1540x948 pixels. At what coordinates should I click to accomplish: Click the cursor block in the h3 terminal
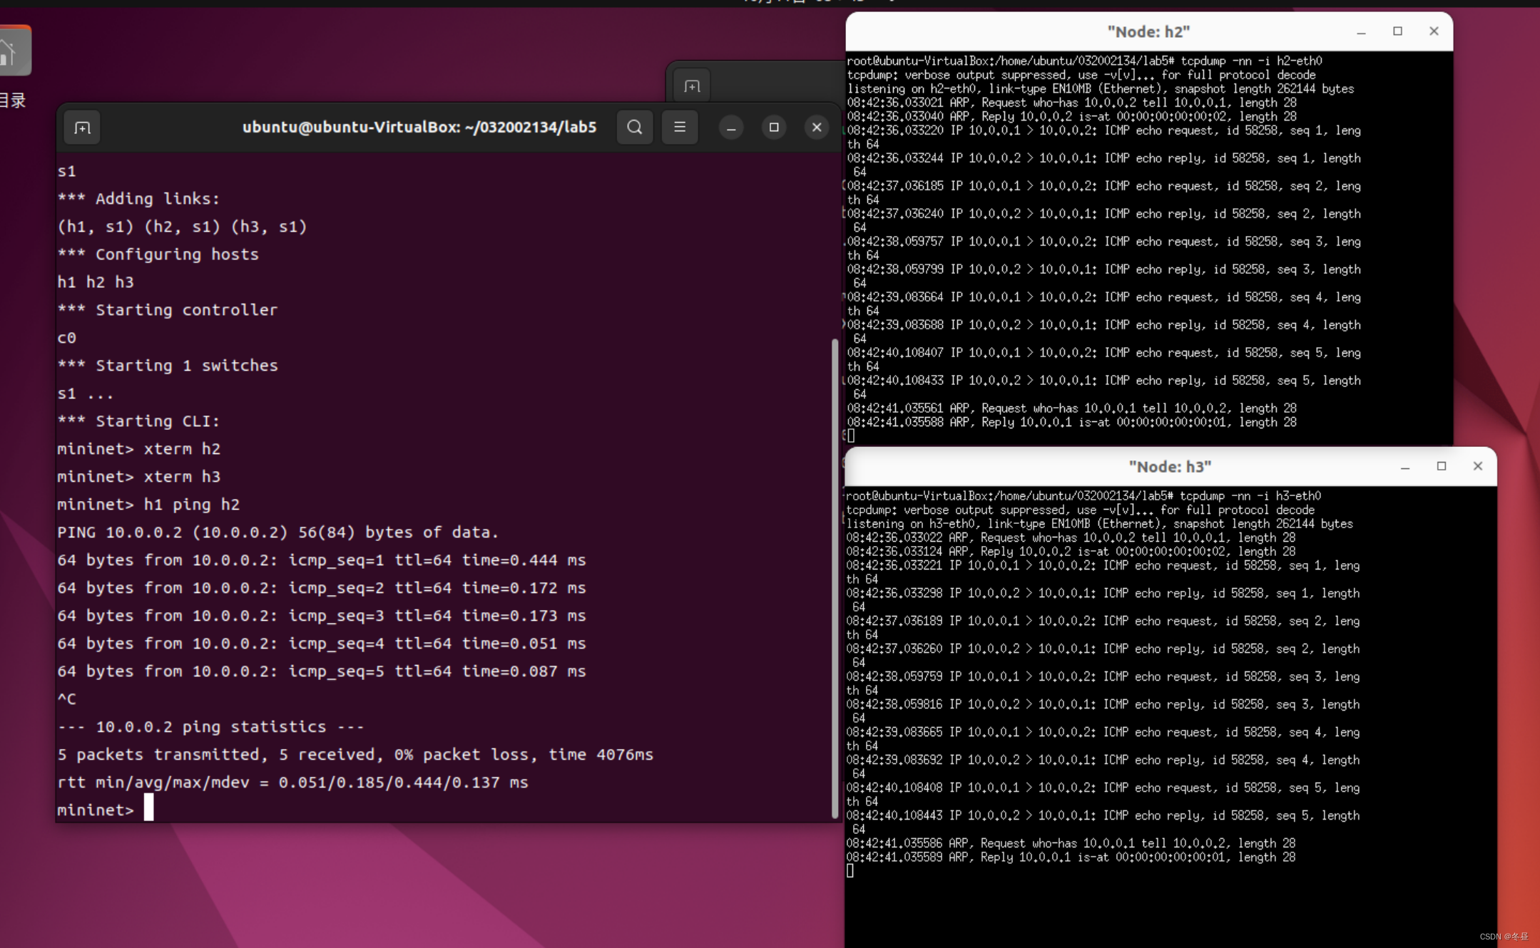point(850,871)
